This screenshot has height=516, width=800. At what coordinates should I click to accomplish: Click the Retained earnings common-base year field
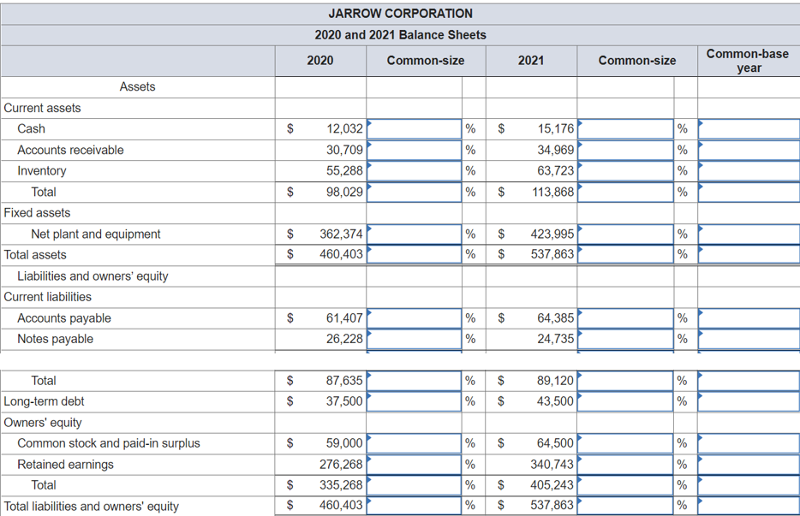tap(748, 464)
